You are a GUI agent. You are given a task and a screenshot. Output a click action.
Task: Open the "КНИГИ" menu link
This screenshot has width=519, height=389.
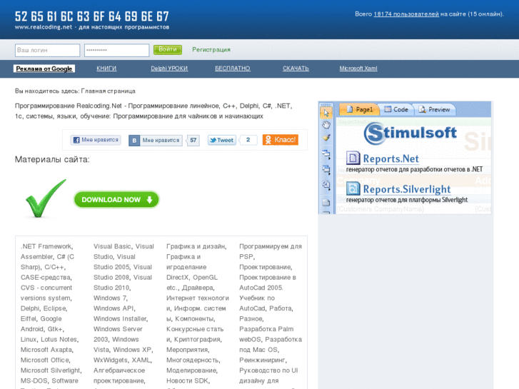(106, 69)
